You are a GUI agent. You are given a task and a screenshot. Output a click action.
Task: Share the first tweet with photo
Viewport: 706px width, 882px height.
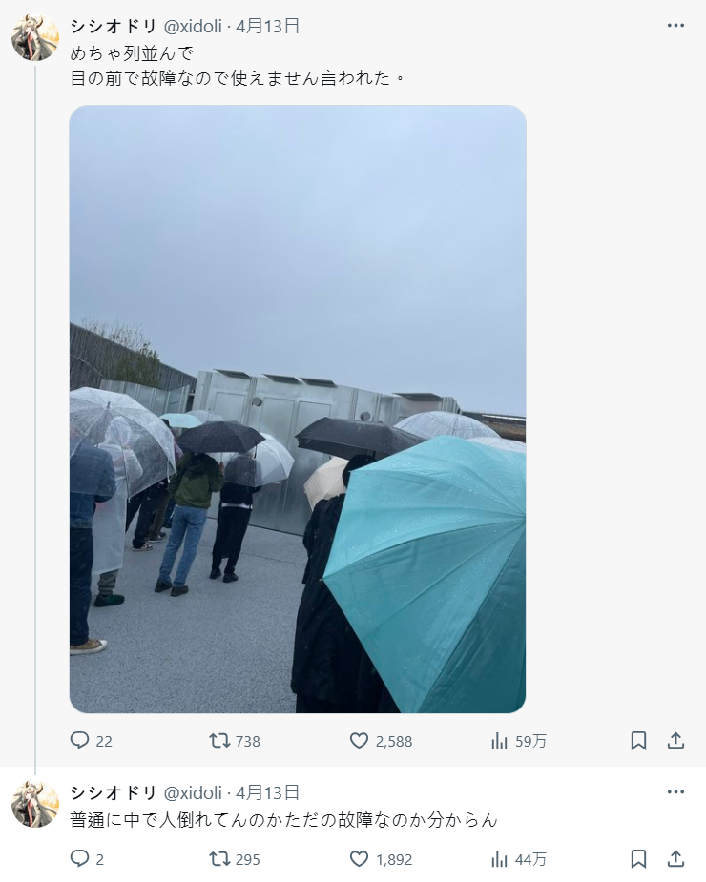point(675,741)
